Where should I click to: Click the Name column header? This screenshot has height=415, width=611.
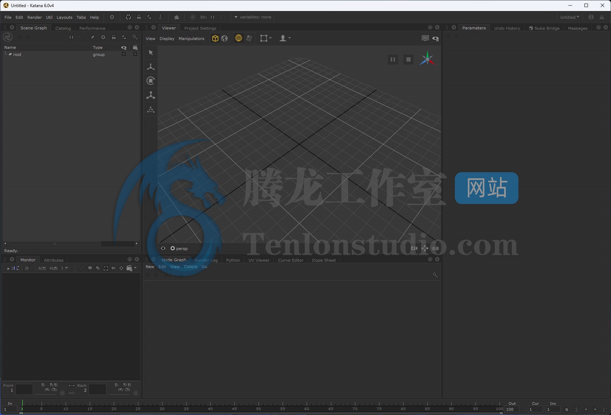[x=46, y=47]
